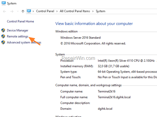Image resolution: width=157 pixels, height=117 pixels.
Task: Select Control Panel in the breadcrumb
Action: tap(45, 11)
